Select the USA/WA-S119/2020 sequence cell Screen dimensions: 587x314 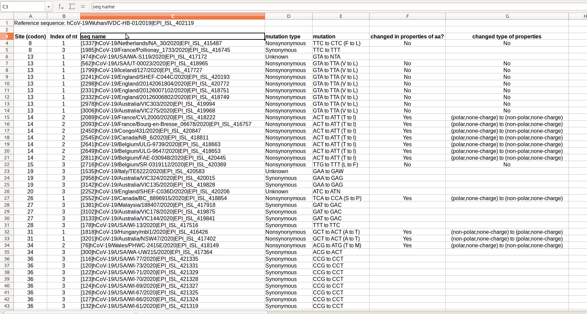[173, 57]
